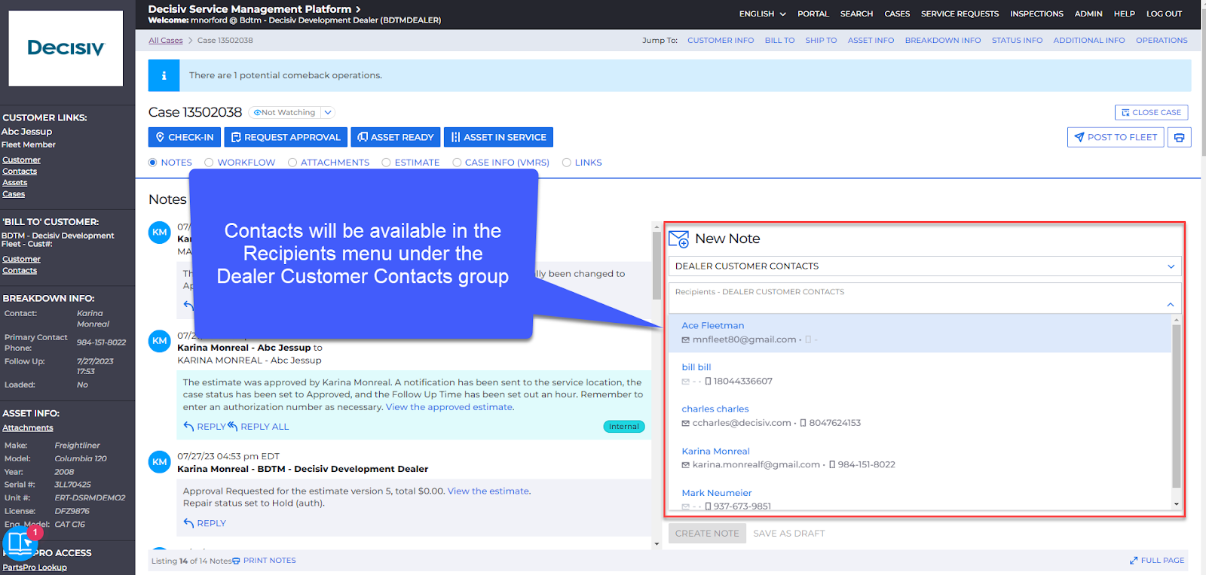Click the Asset In Service button
1206x575 pixels.
(498, 137)
